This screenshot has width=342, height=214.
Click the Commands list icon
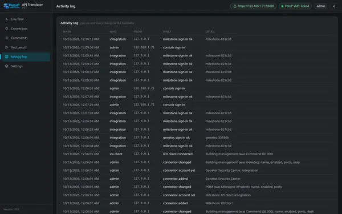coord(6,38)
